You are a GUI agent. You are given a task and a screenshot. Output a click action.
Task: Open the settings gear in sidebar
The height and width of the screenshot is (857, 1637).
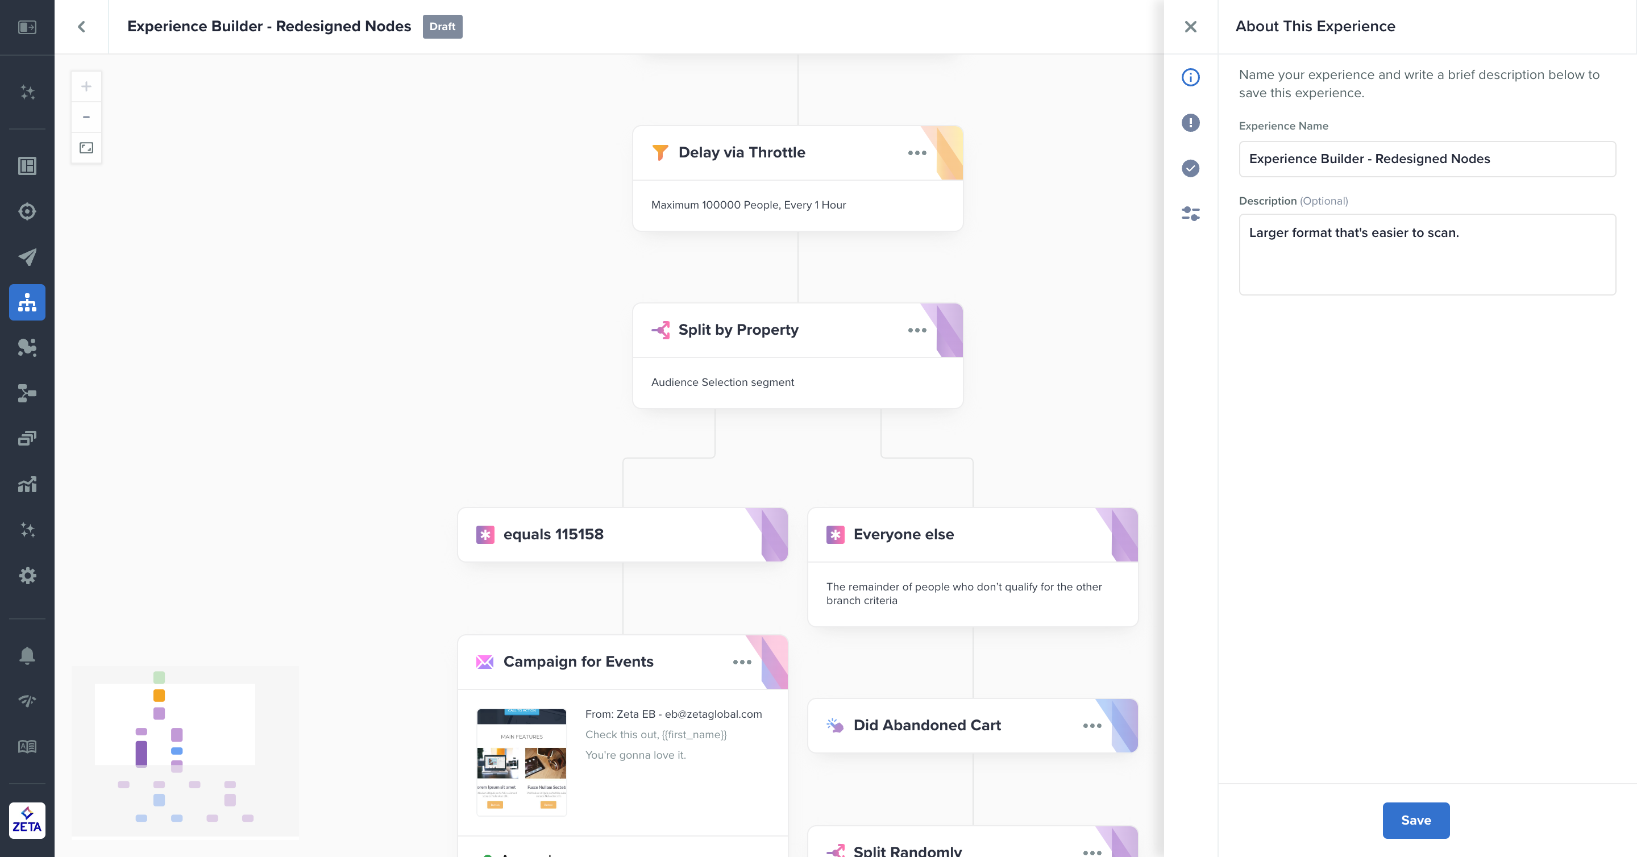click(x=27, y=576)
